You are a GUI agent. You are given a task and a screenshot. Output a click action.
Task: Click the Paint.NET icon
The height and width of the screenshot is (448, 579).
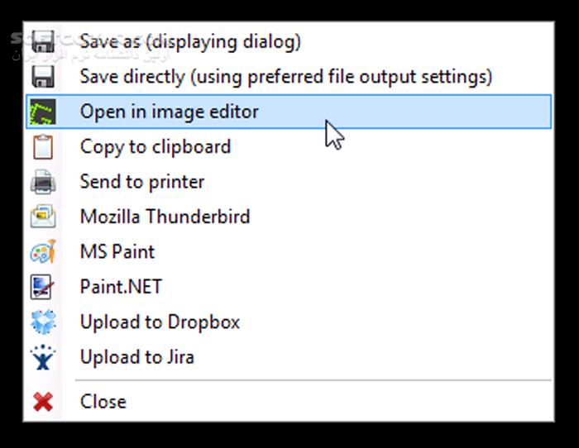tap(43, 287)
